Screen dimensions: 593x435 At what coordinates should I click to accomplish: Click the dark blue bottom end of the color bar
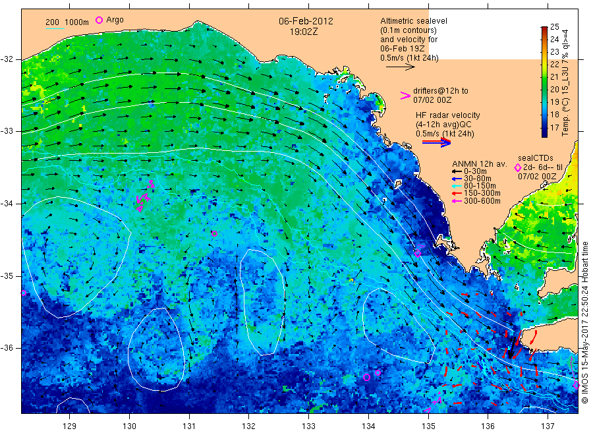coord(544,134)
